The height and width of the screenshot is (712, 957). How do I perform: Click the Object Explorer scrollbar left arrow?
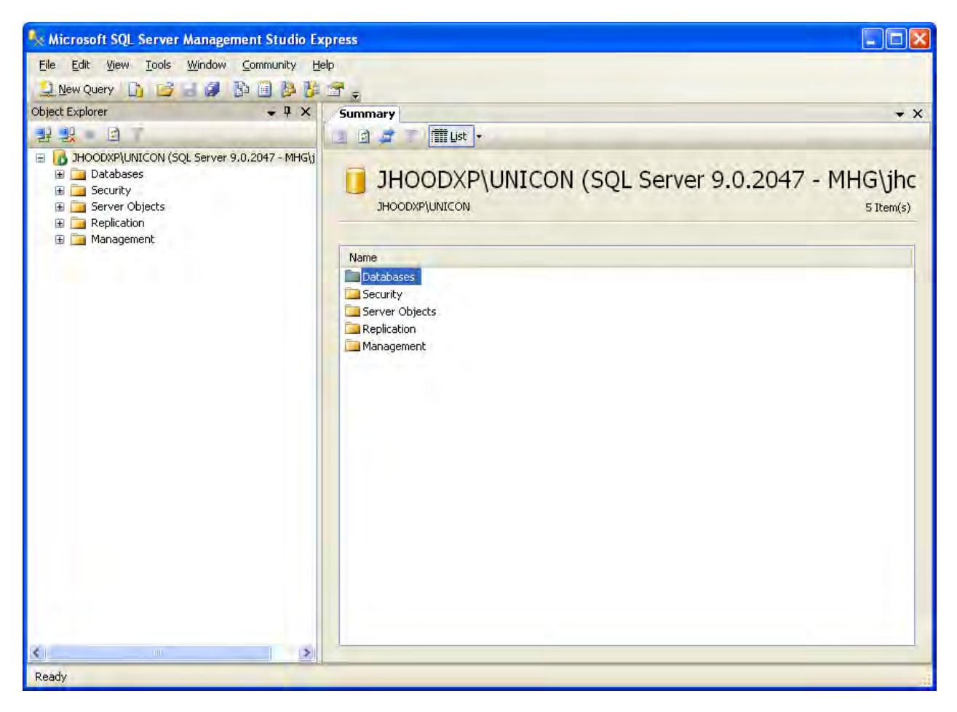coord(36,653)
